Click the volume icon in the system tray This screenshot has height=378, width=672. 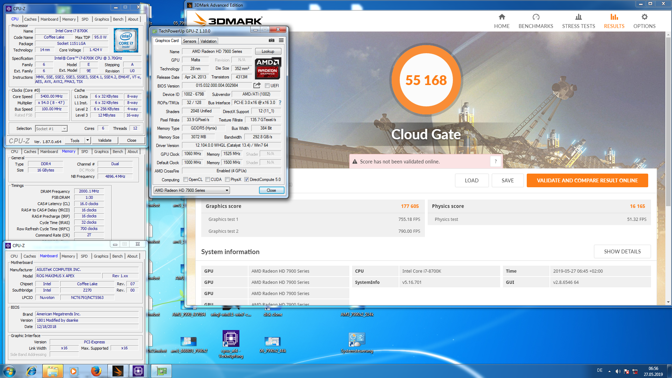point(618,371)
